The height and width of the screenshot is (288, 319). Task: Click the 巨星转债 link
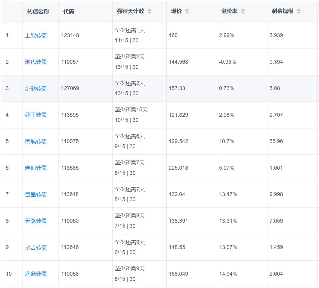(x=36, y=195)
